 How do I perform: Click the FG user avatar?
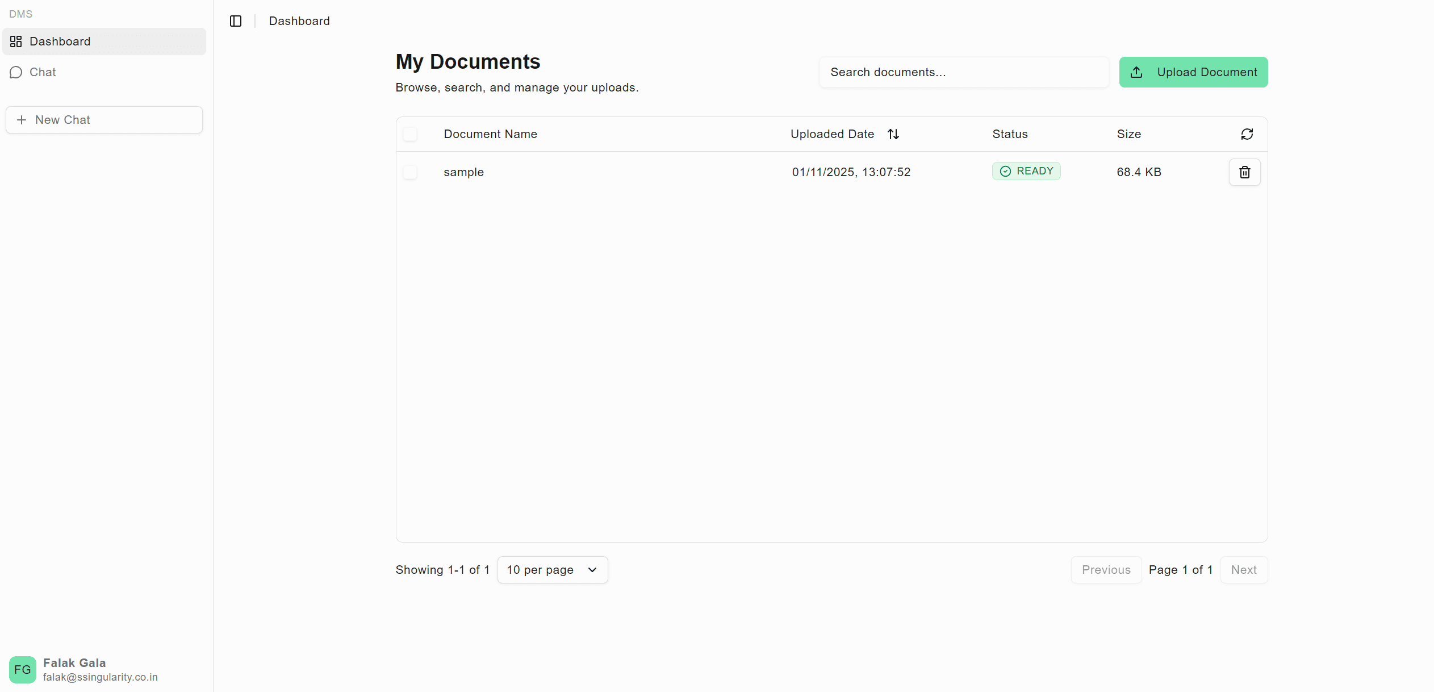(23, 669)
